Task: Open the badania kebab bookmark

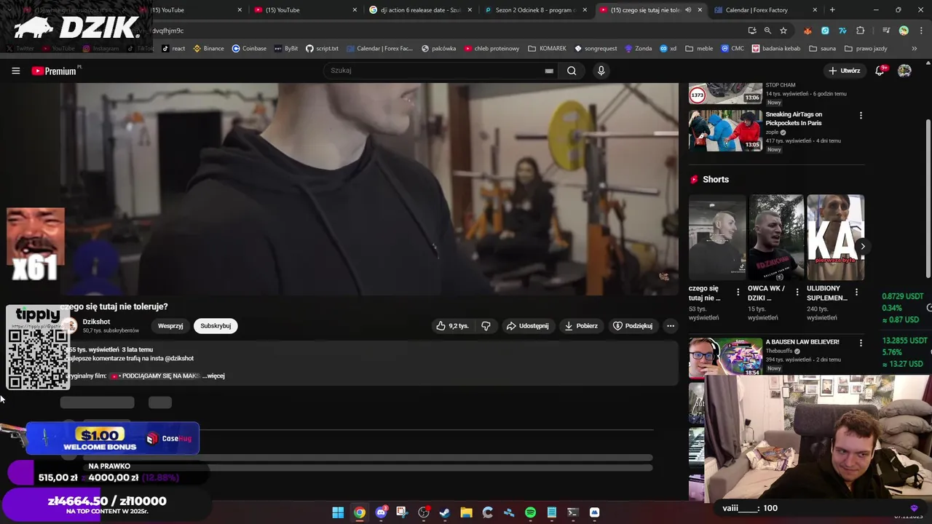Action: (x=775, y=49)
